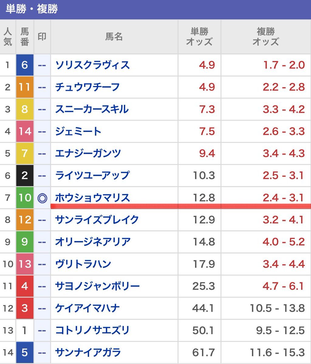Open horse link チュウワチーフ
Image resolution: width=311 pixels, height=364 pixels.
[87, 87]
